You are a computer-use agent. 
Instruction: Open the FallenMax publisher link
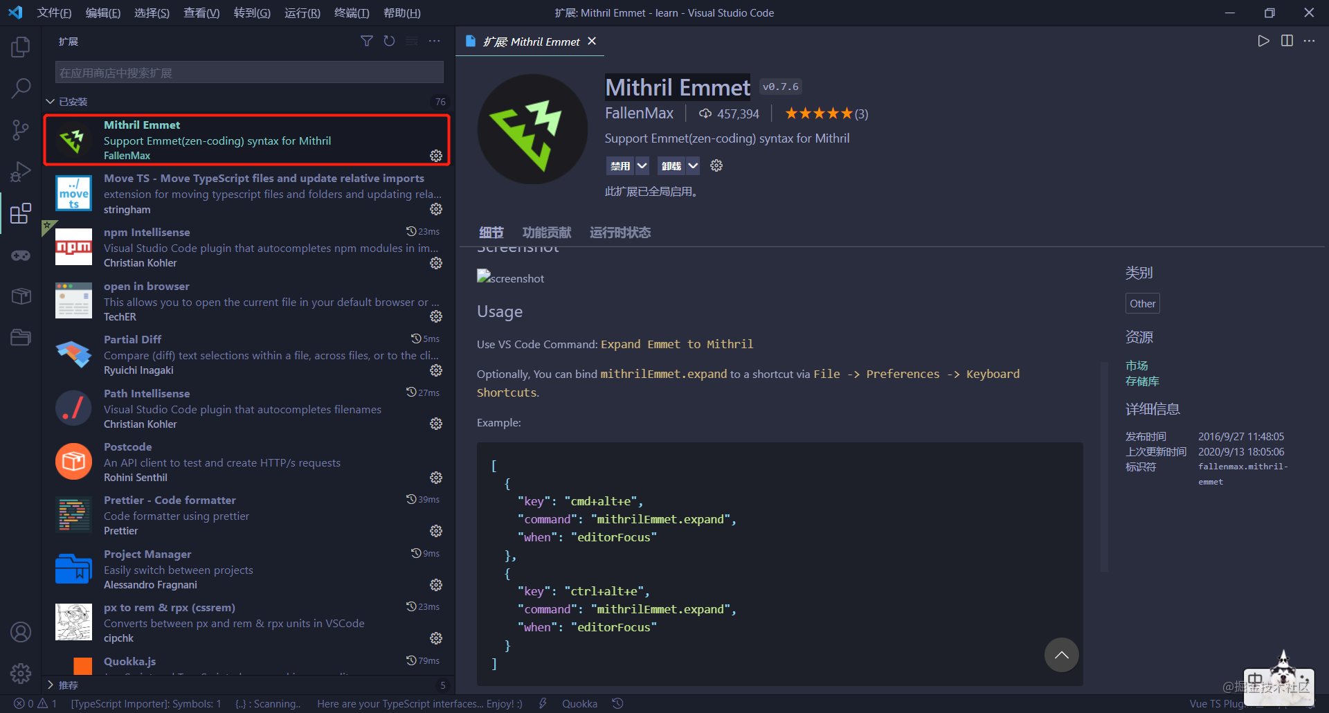point(640,114)
